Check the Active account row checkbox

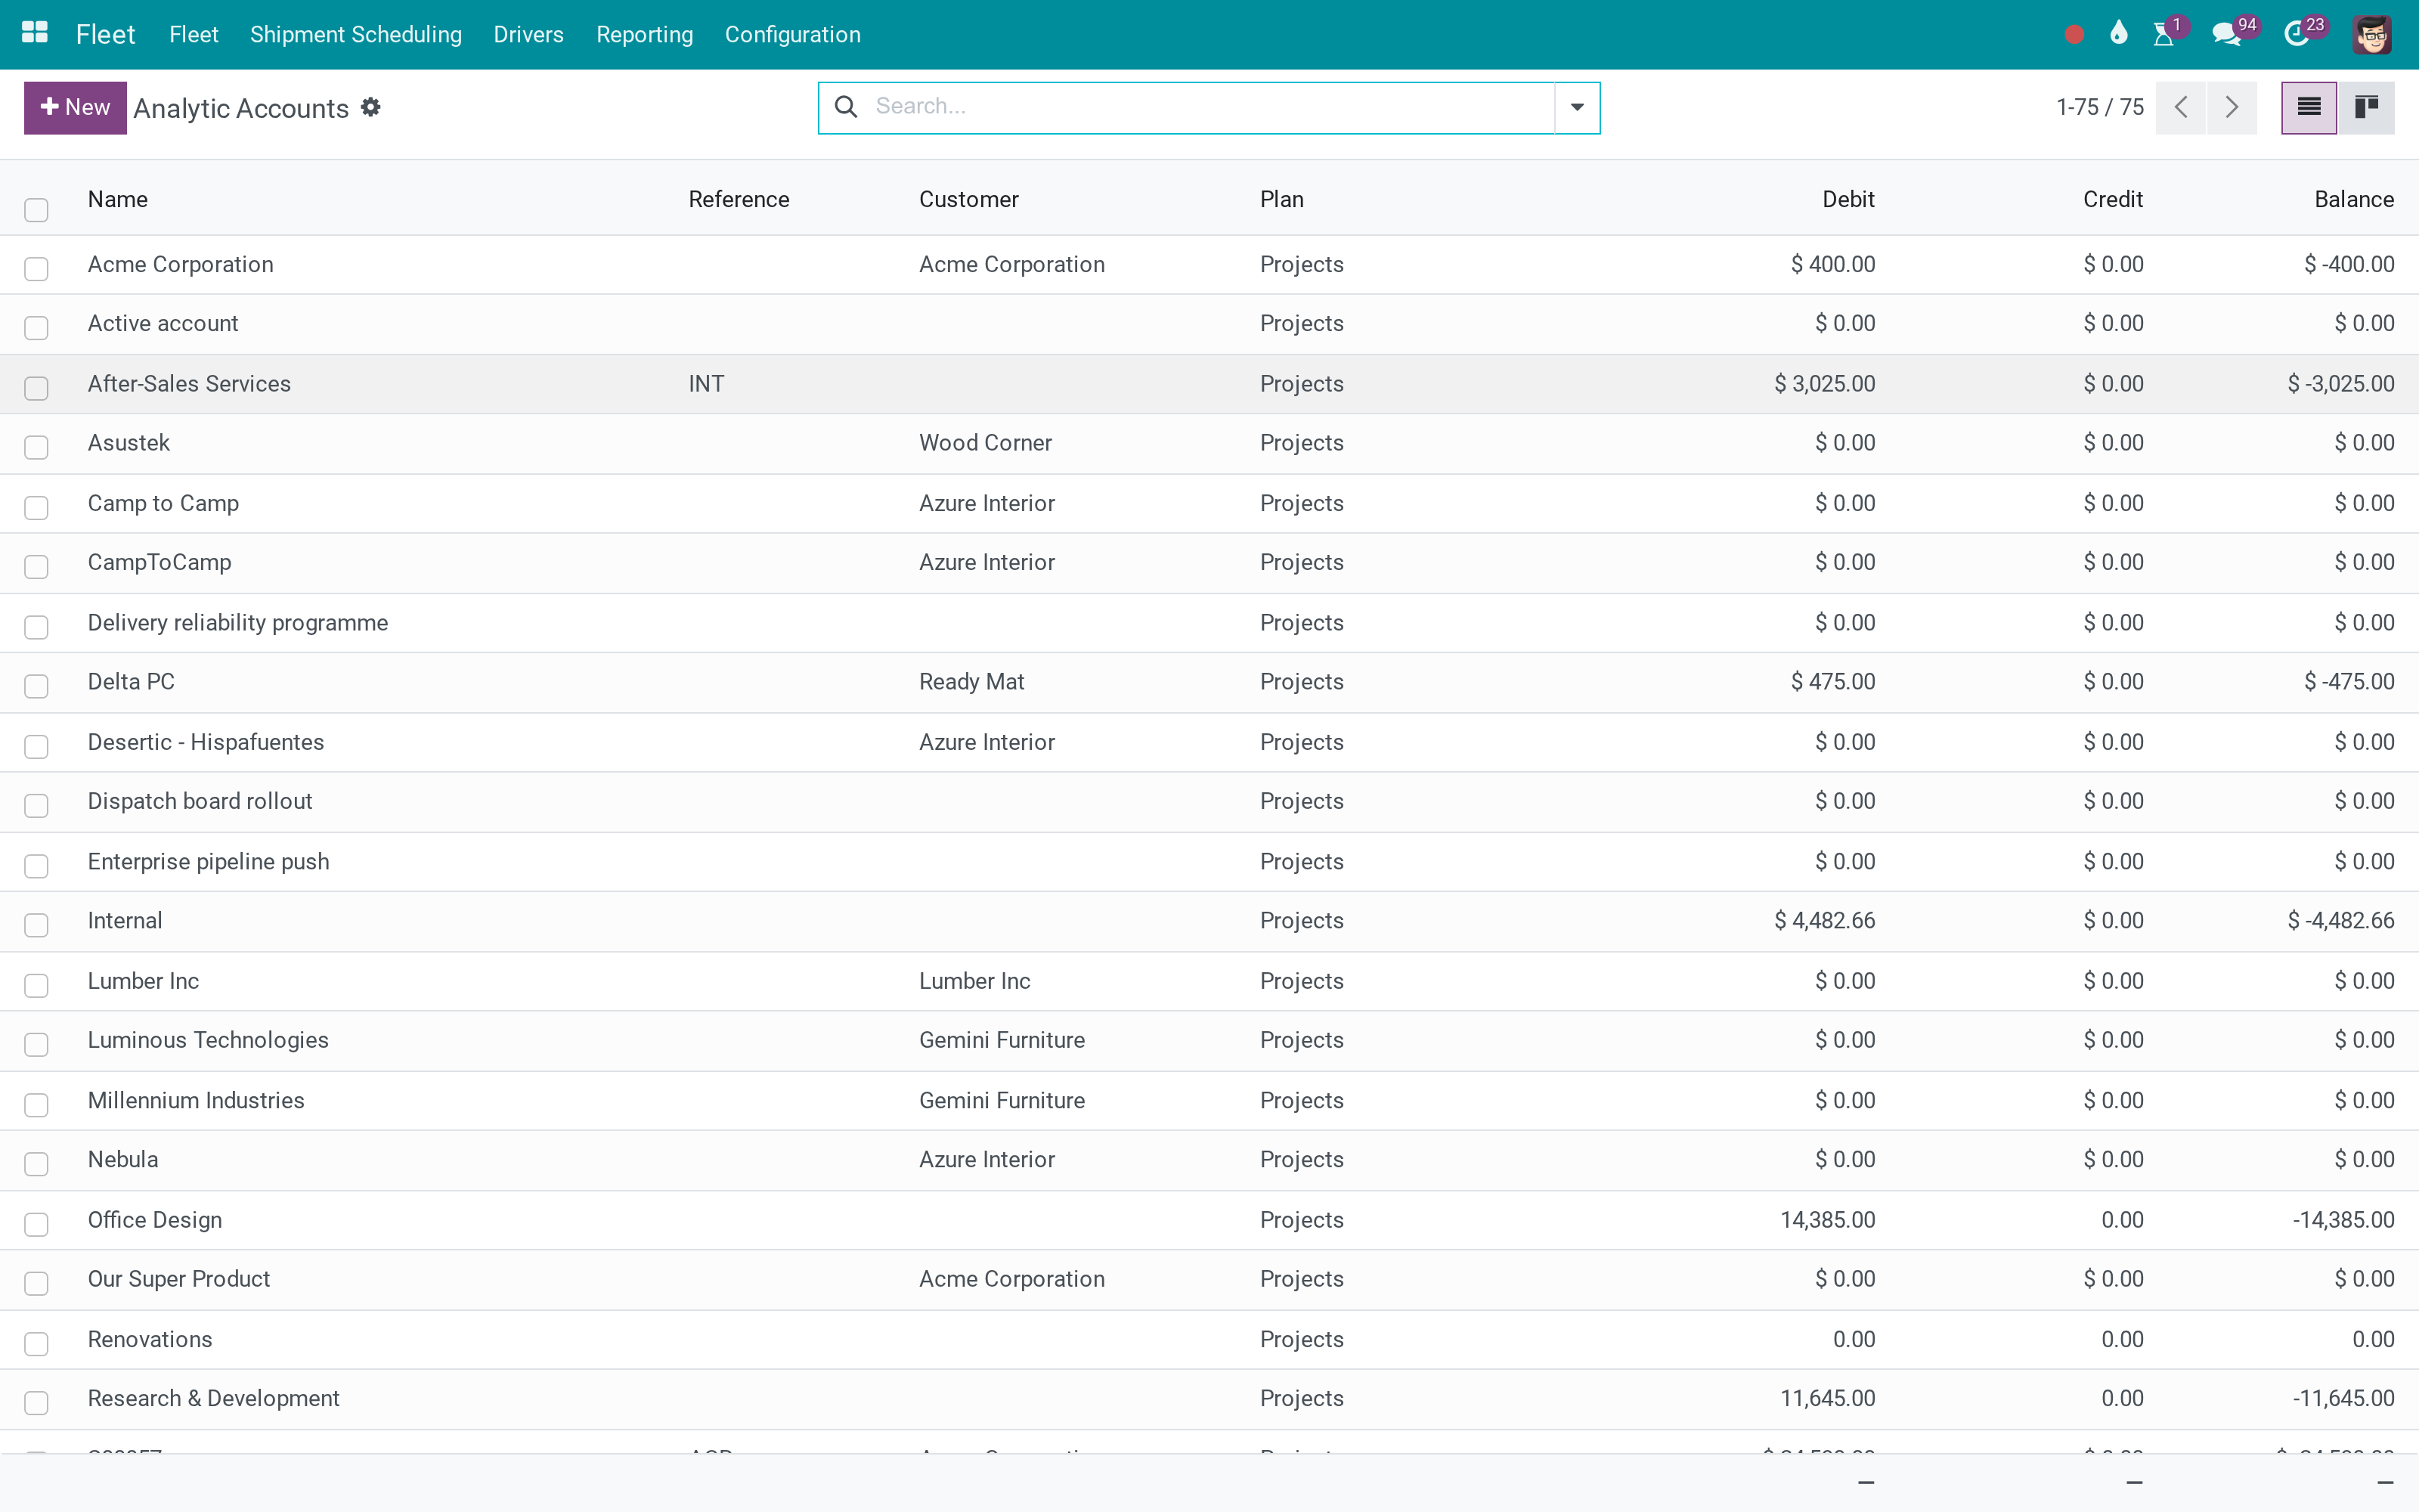(x=36, y=328)
